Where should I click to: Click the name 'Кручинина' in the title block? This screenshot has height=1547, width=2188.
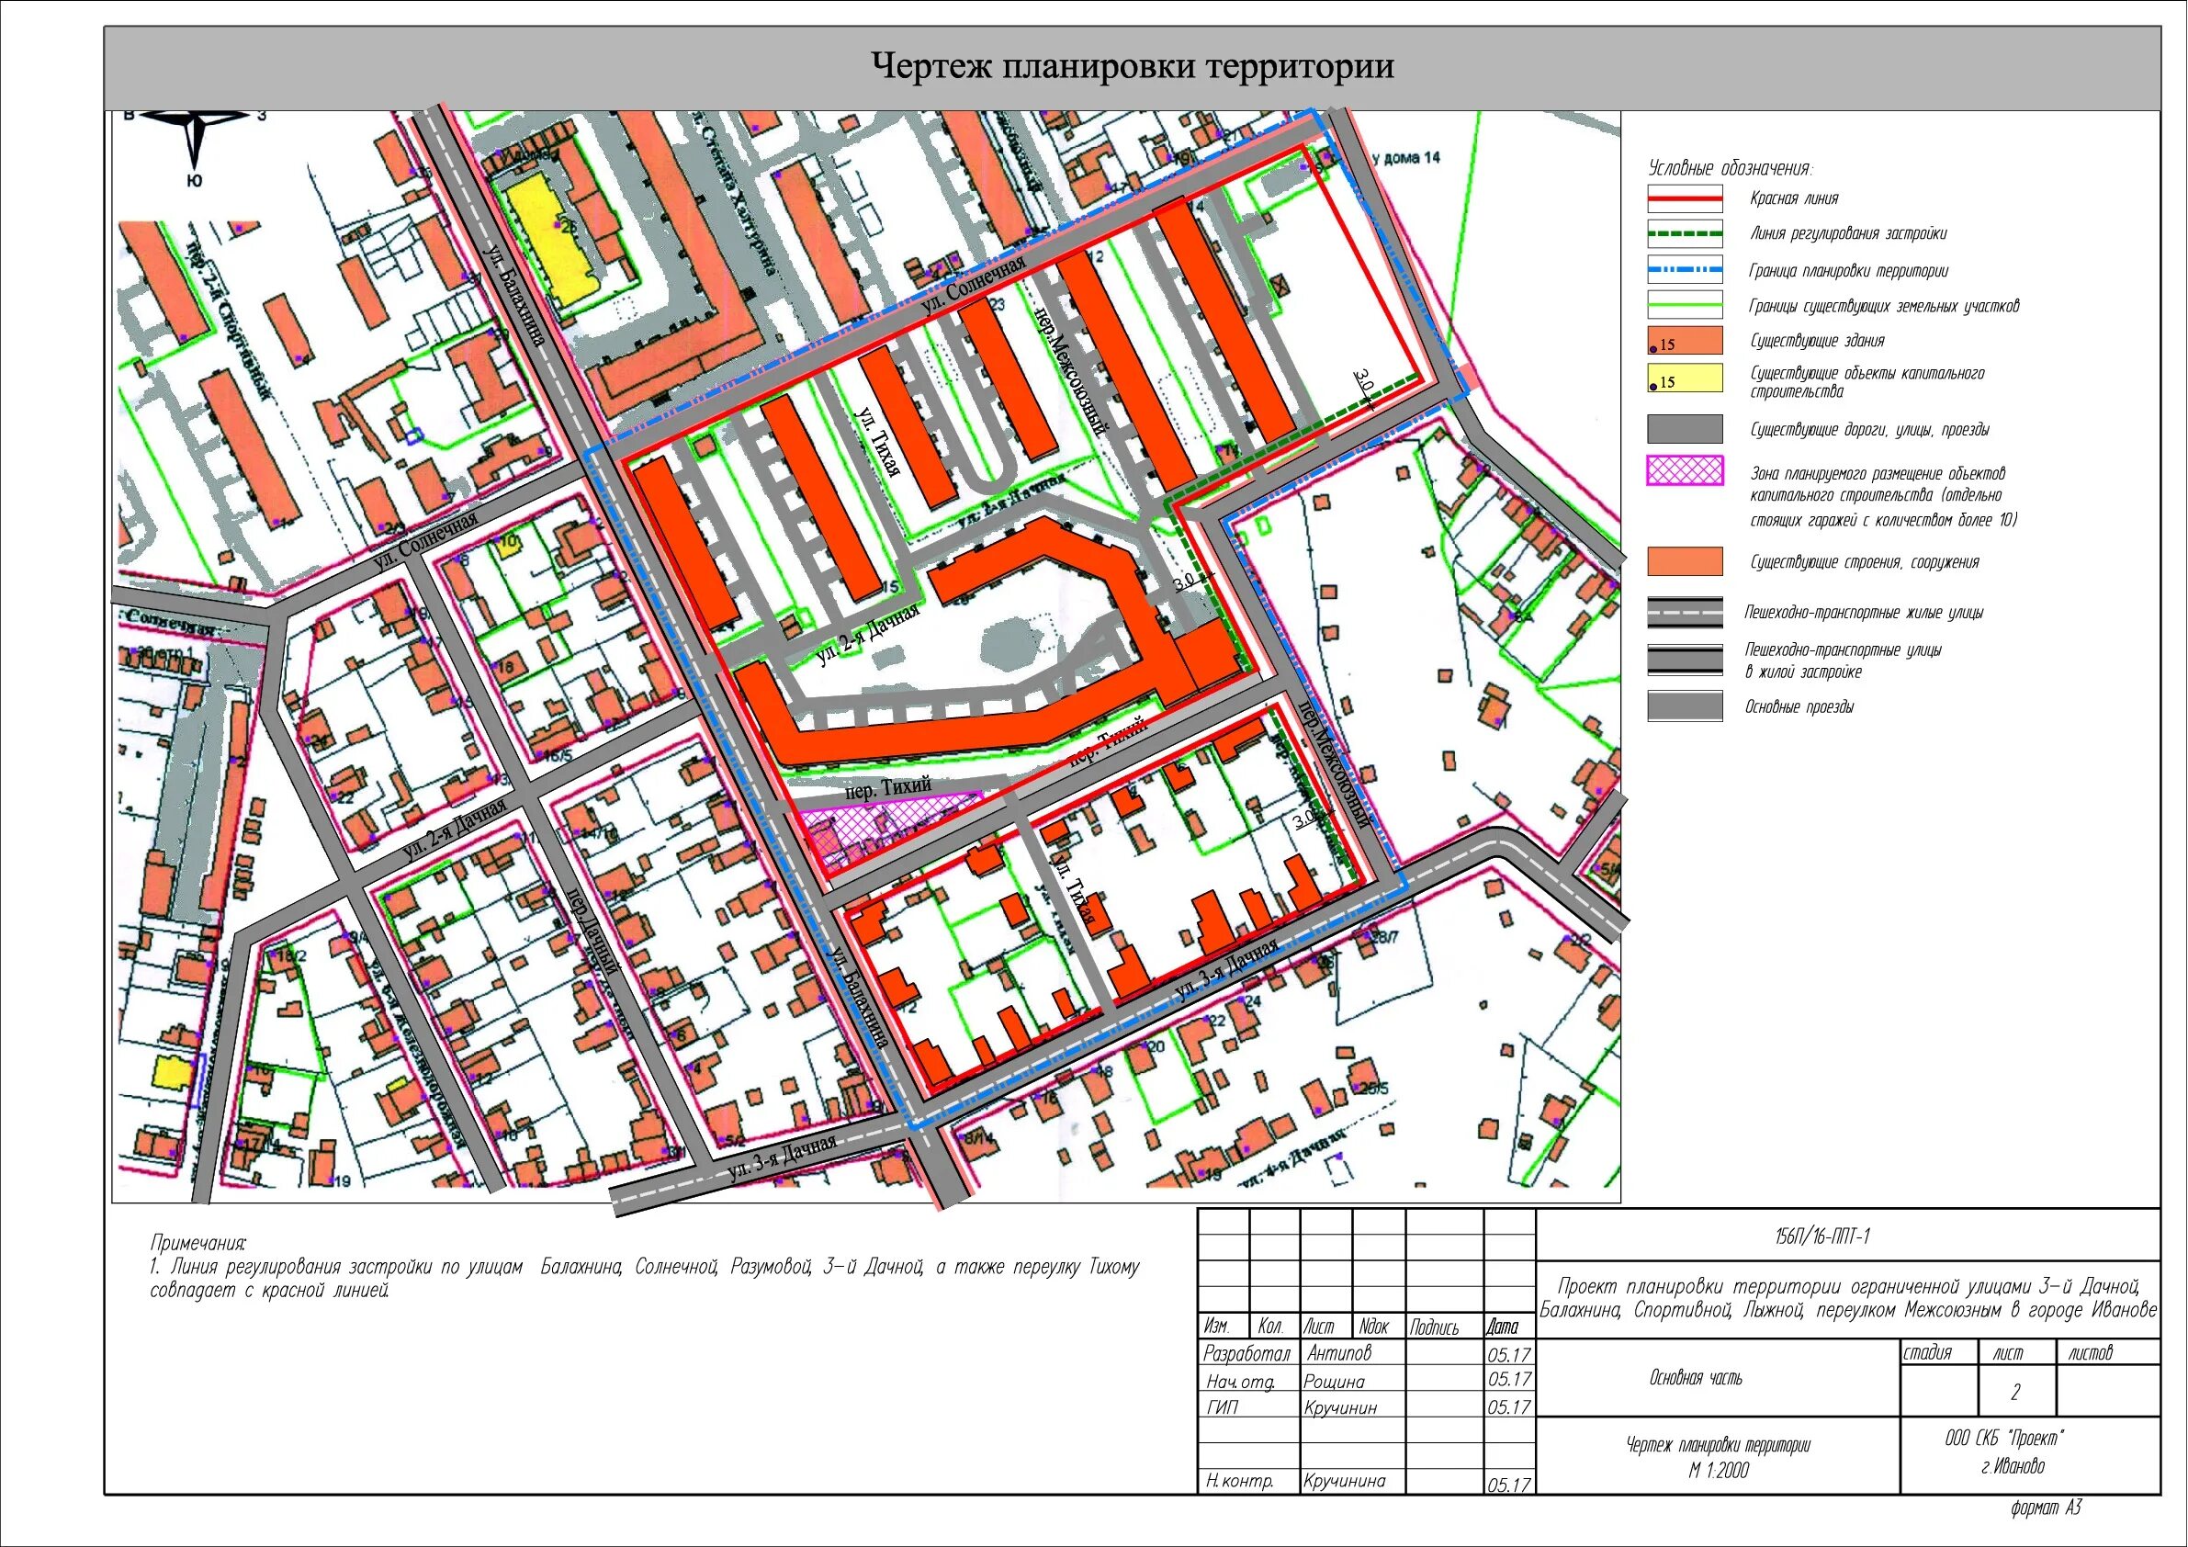[1347, 1480]
